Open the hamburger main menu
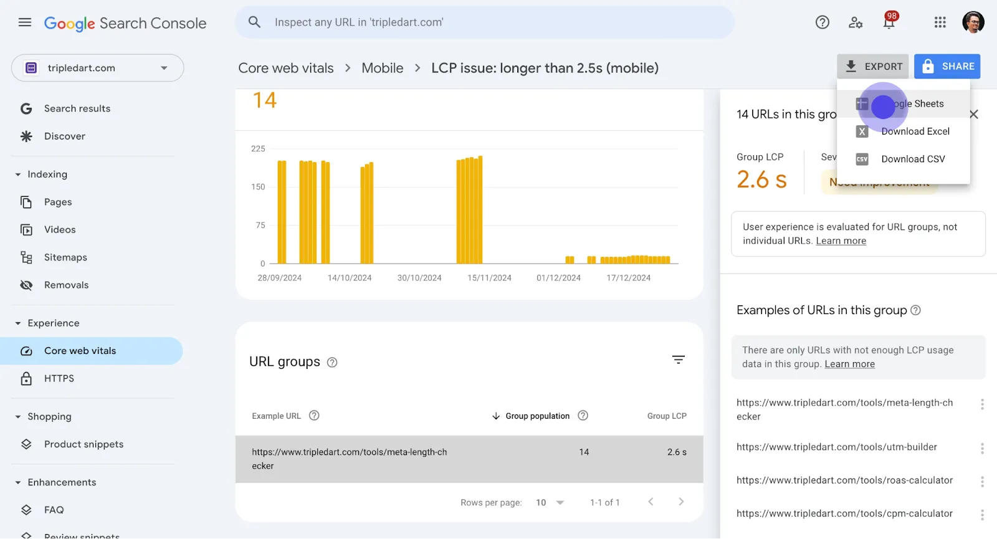 [x=25, y=22]
